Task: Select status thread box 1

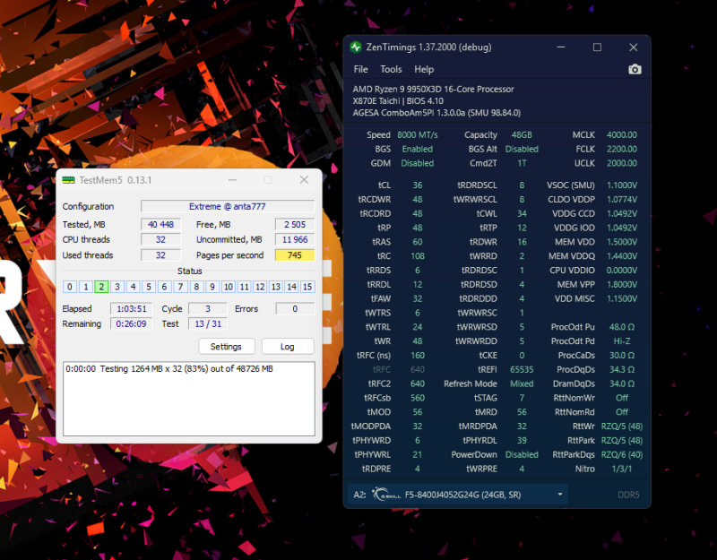Action: [x=85, y=287]
